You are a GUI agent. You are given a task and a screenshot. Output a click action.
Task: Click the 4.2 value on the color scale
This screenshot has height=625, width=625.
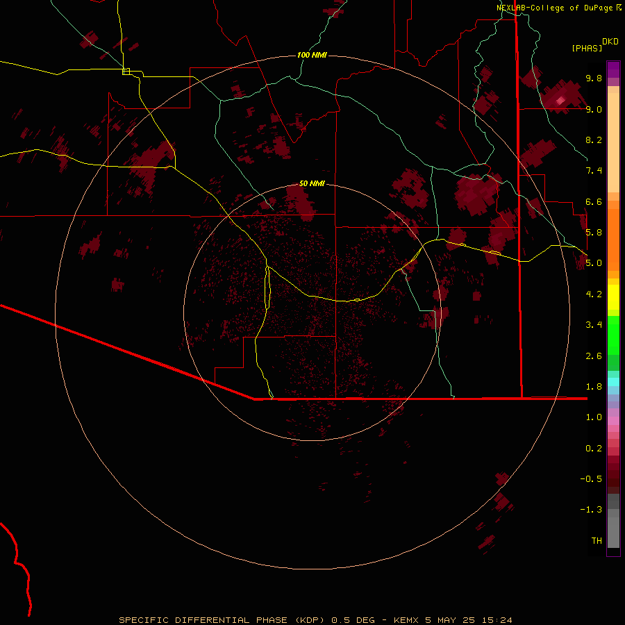[594, 294]
